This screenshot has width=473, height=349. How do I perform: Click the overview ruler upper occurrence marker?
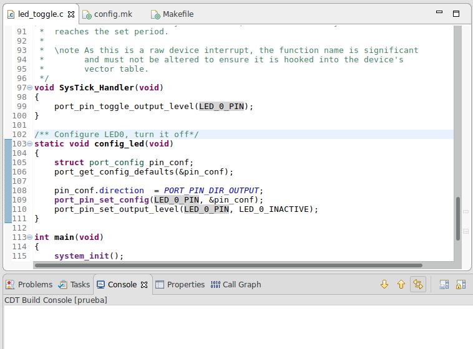pyautogui.click(x=466, y=212)
